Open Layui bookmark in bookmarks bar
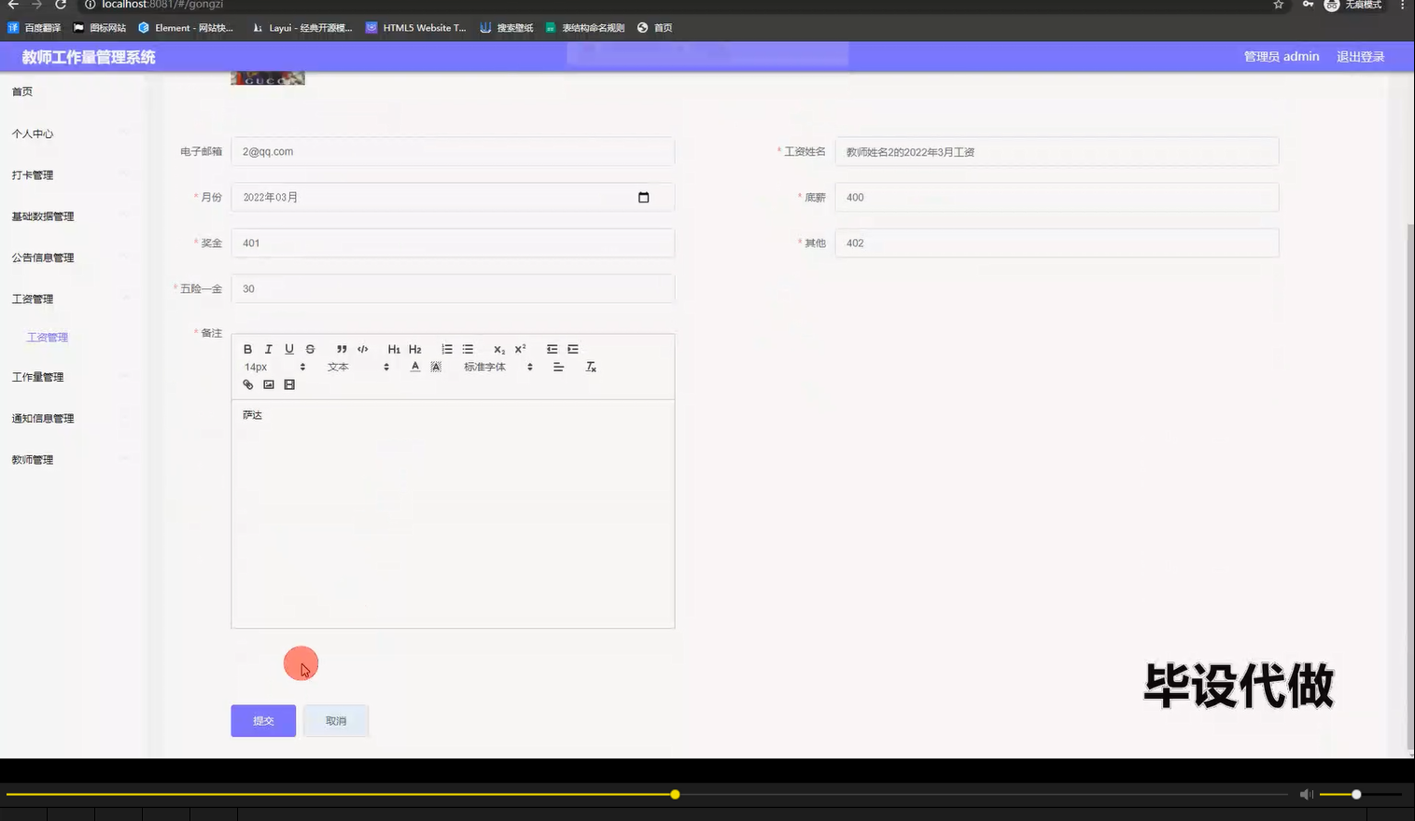1415x821 pixels. [302, 28]
